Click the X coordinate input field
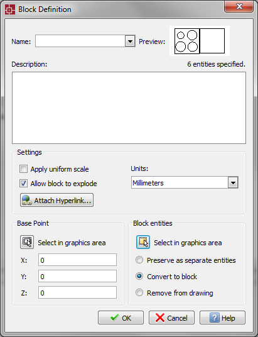Screen dimensions: 258x337 (x=77, y=260)
